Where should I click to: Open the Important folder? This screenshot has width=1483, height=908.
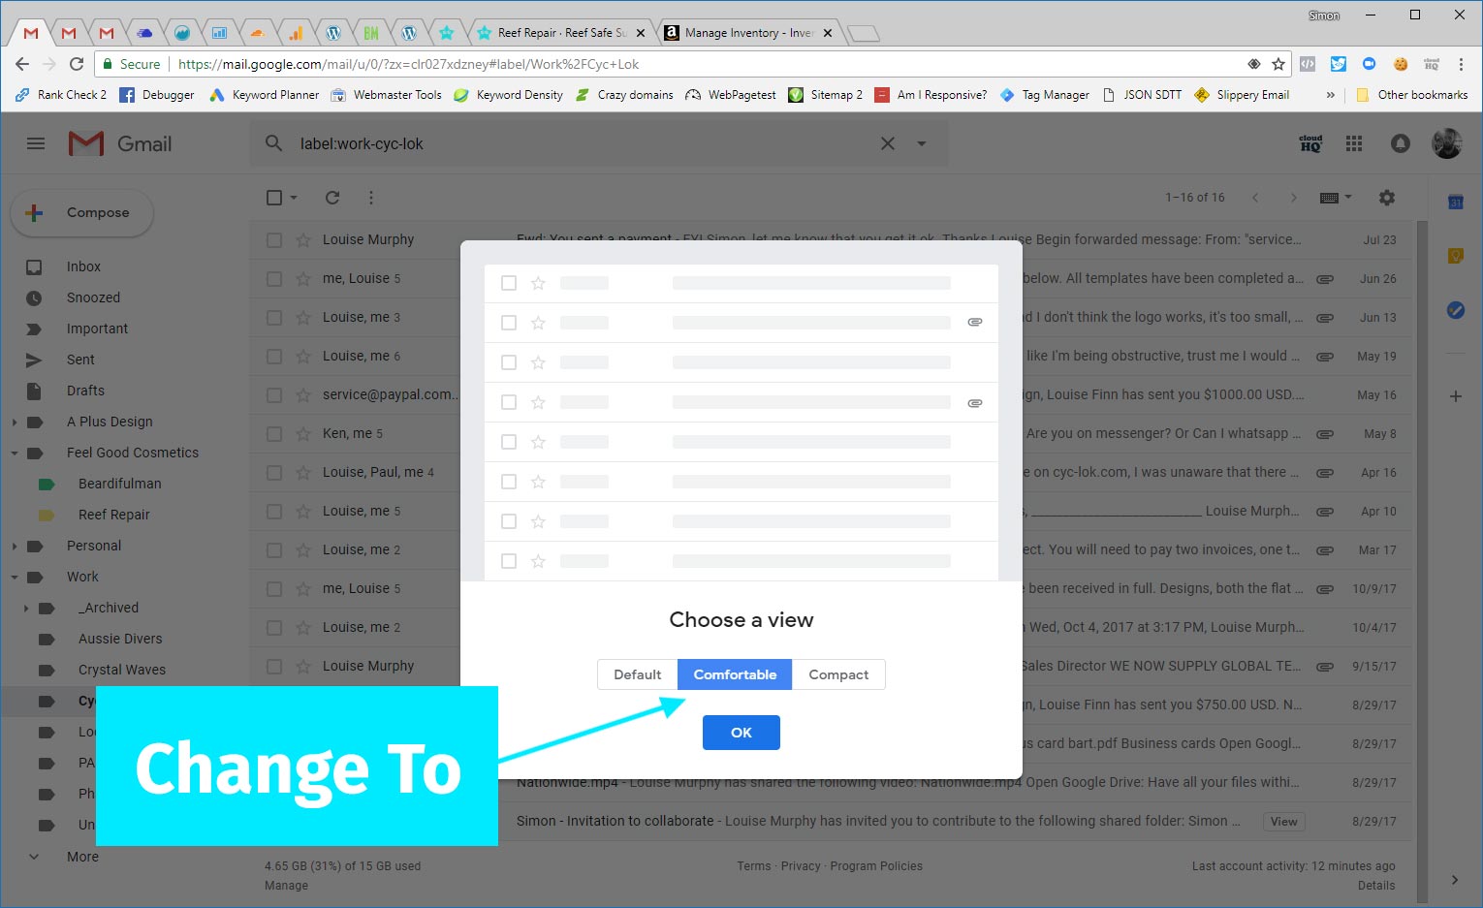coord(97,329)
